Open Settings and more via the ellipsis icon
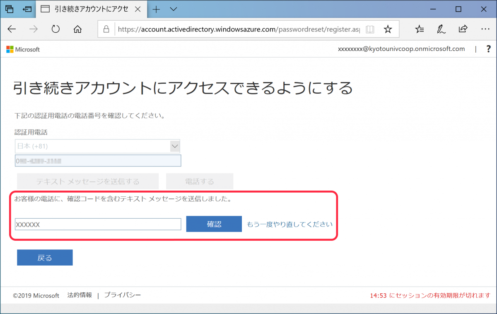The image size is (497, 314). coord(485,29)
